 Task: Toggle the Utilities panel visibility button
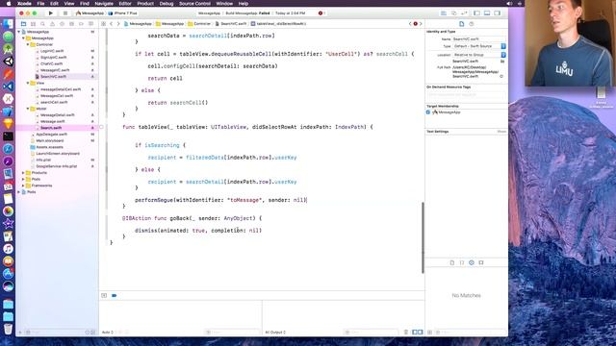(497, 13)
